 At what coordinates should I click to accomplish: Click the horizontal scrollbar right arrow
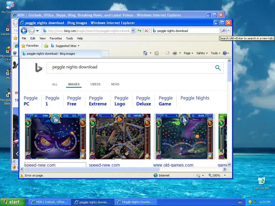point(225,169)
